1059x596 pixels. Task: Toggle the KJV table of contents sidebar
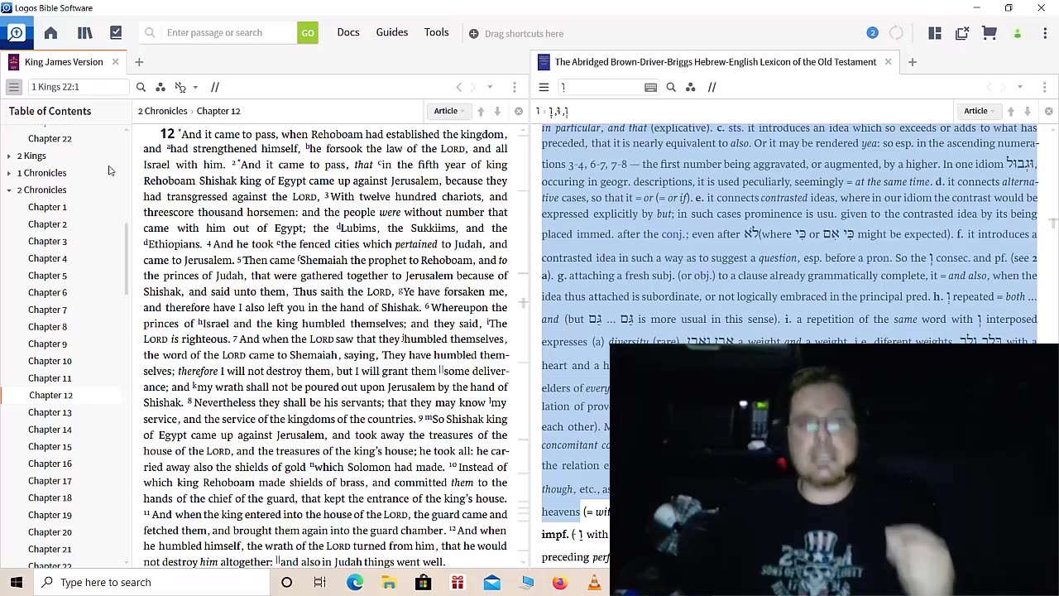click(14, 87)
